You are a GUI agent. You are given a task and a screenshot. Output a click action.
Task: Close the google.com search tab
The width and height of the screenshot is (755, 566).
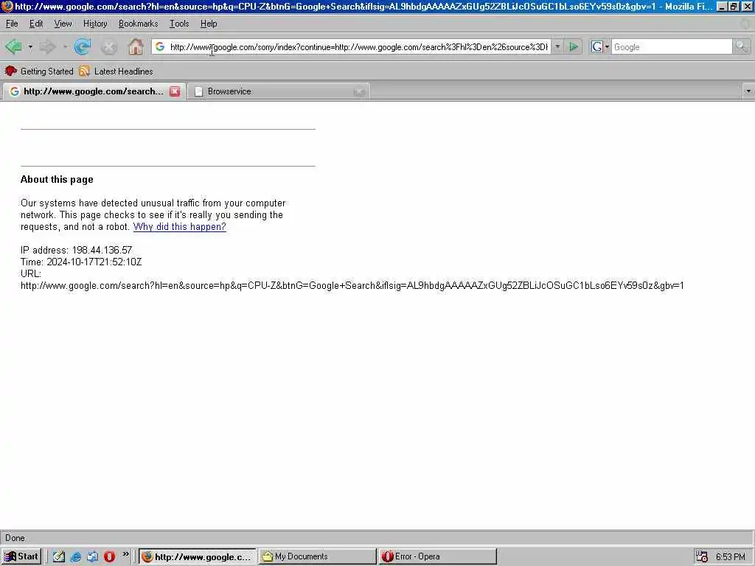(x=175, y=91)
